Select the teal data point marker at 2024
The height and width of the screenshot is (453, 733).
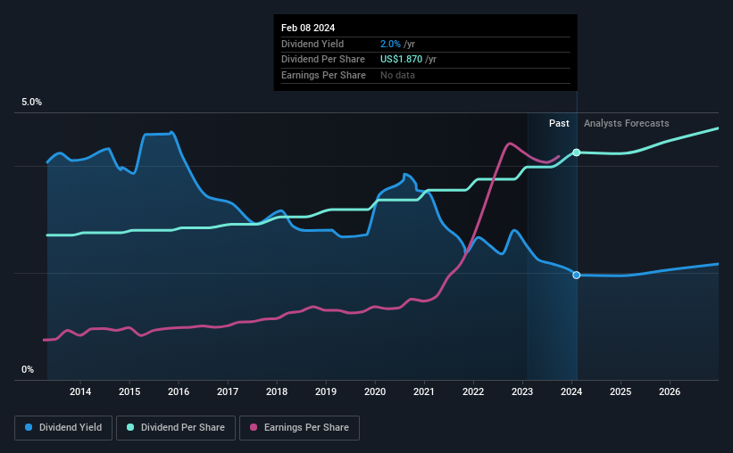(577, 152)
